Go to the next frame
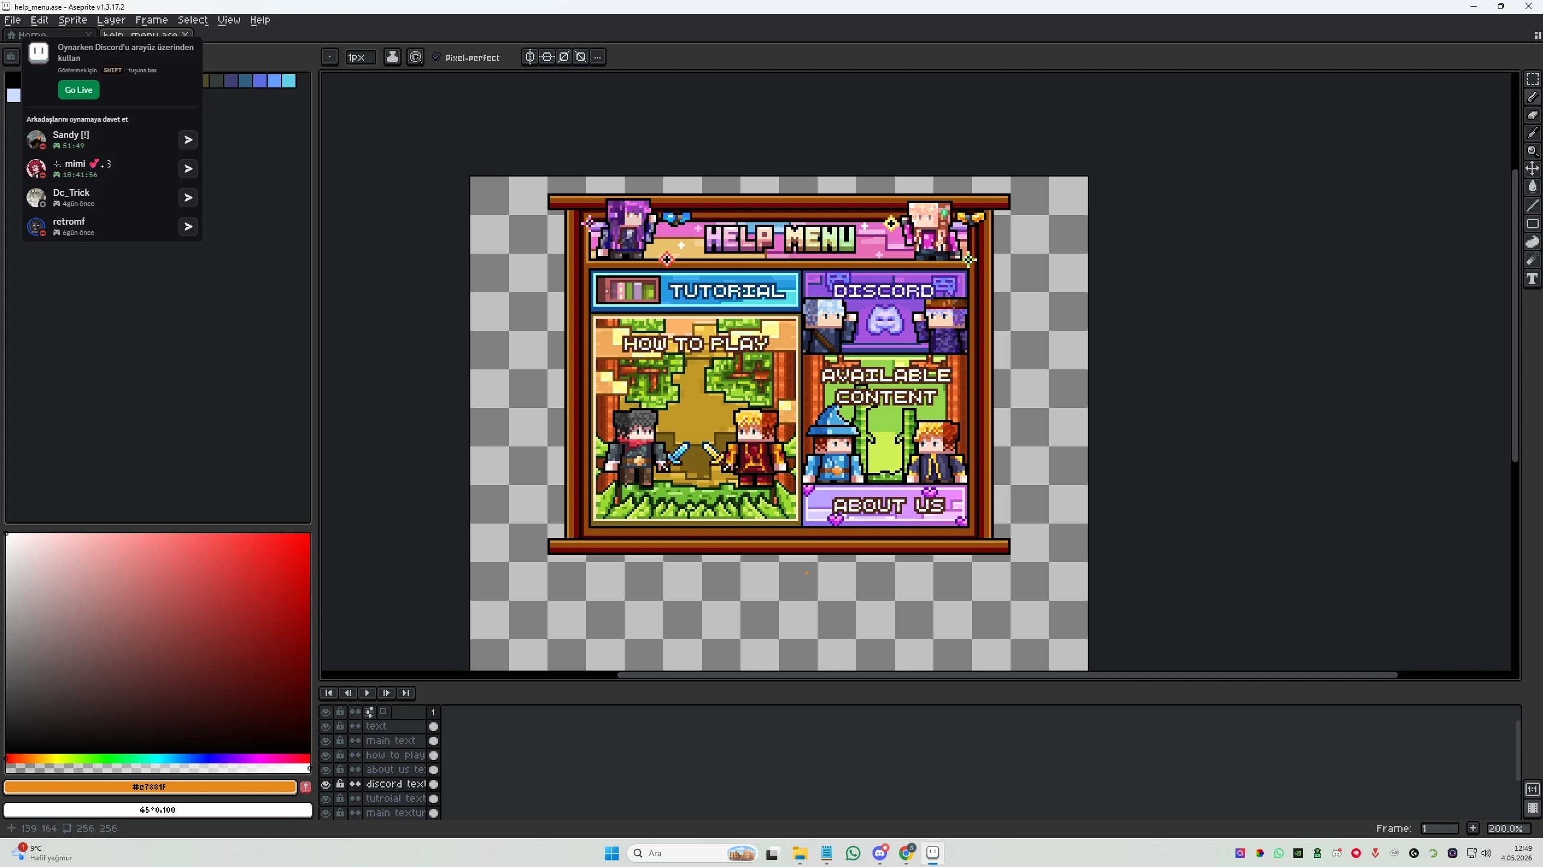 click(x=387, y=693)
